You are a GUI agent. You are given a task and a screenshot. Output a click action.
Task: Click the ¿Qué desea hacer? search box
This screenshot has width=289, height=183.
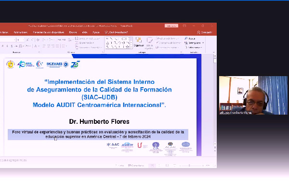coord(117,32)
